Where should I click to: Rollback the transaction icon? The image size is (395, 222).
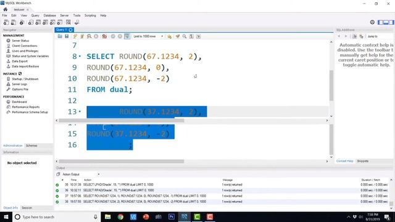[x=120, y=36]
